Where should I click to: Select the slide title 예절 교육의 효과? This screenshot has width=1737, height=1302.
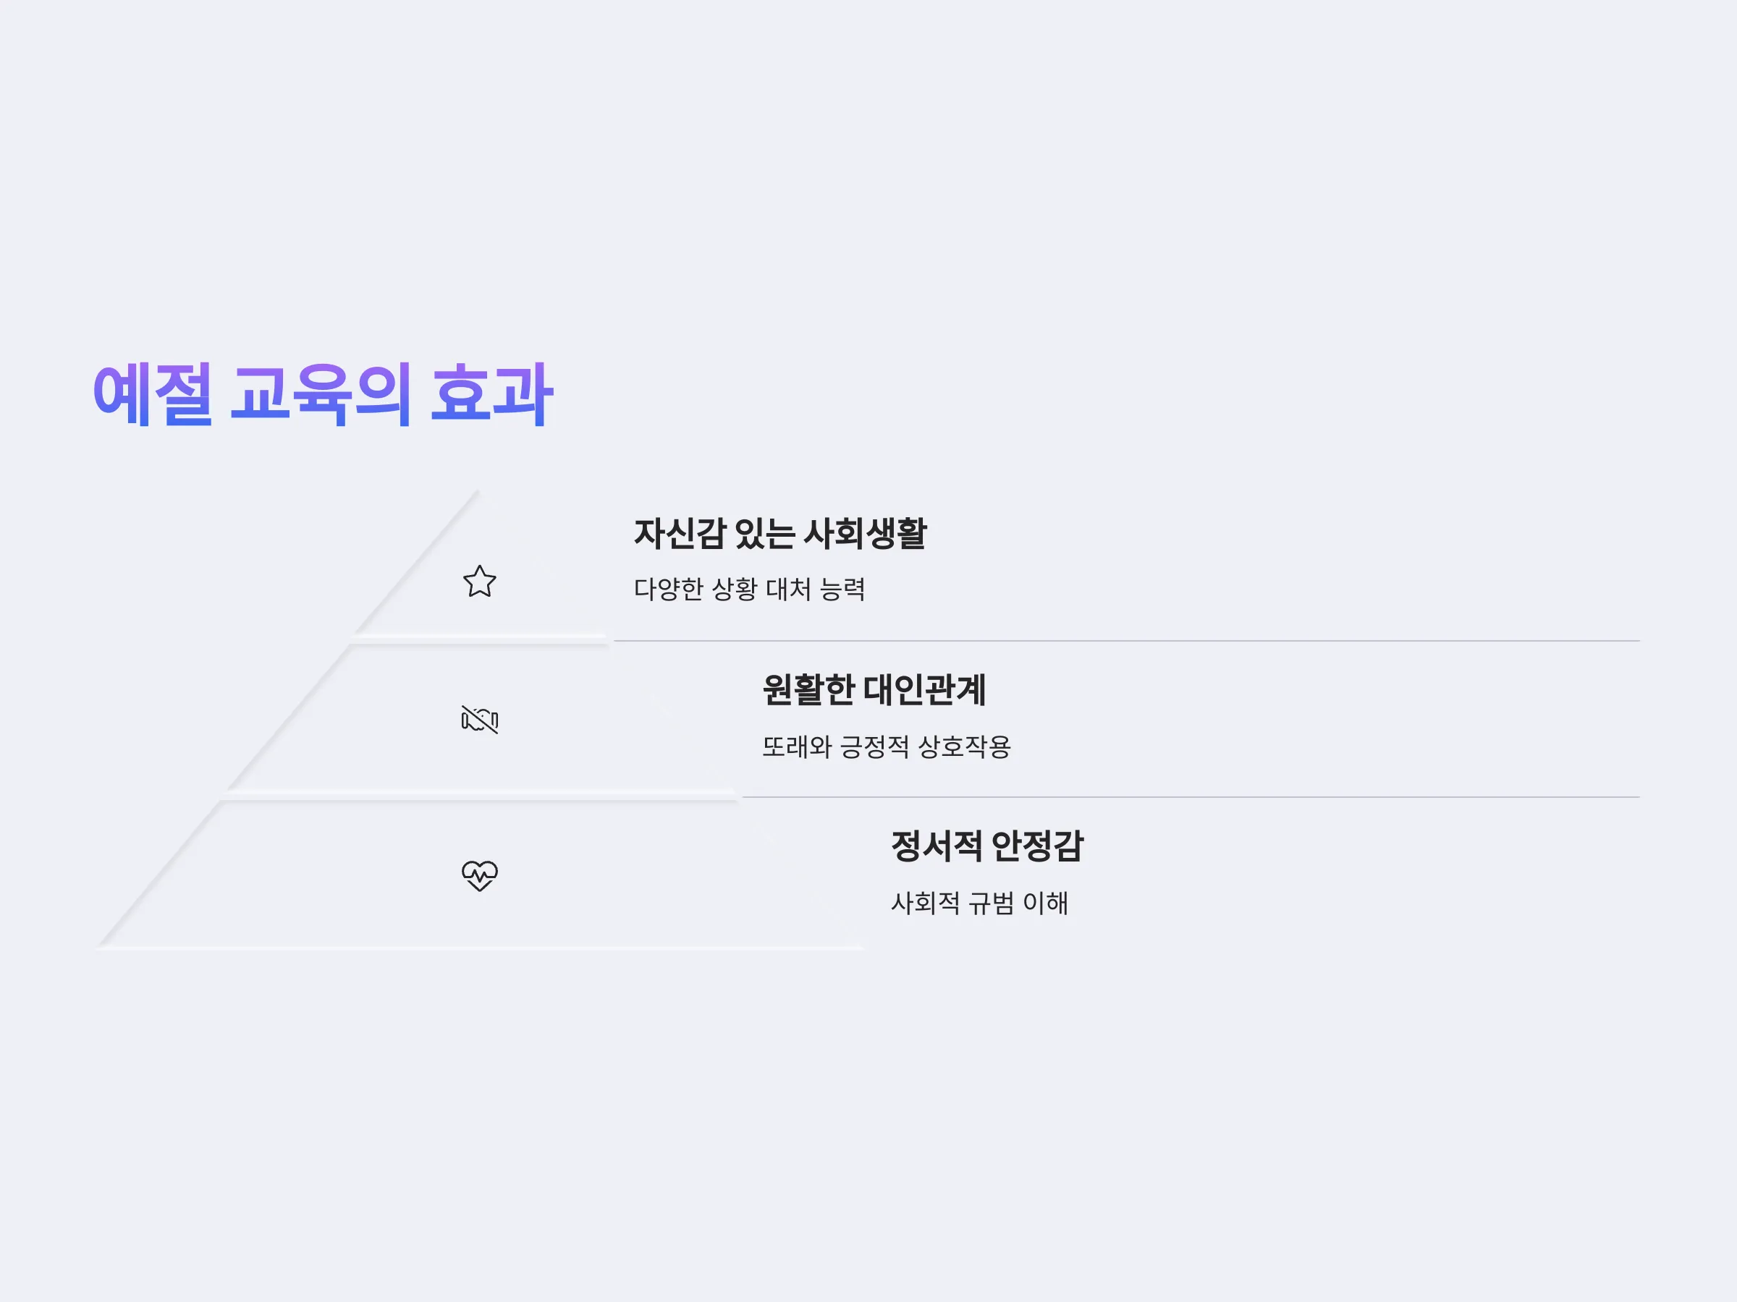[x=323, y=394]
